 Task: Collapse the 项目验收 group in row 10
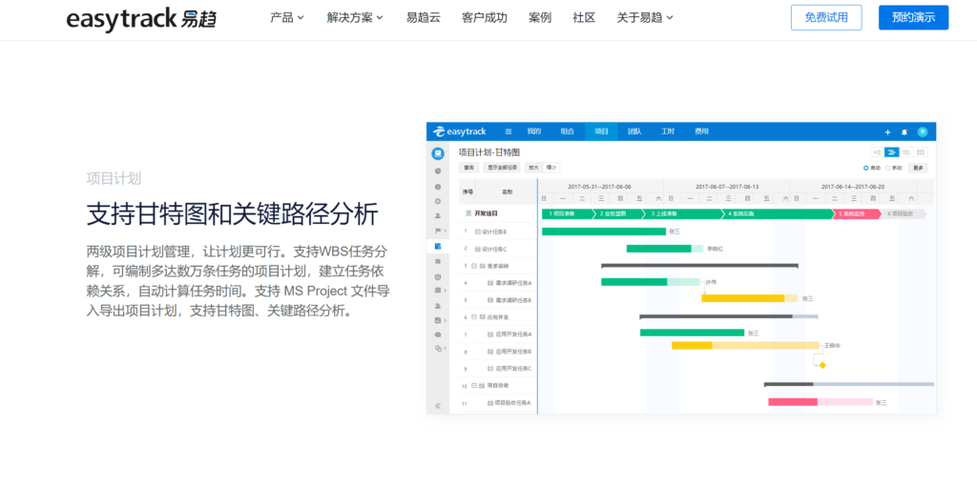[x=474, y=386]
